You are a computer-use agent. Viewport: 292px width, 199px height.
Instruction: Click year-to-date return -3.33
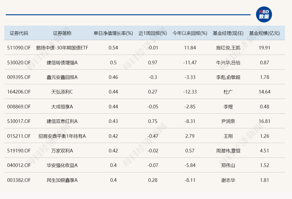pyautogui.click(x=190, y=77)
